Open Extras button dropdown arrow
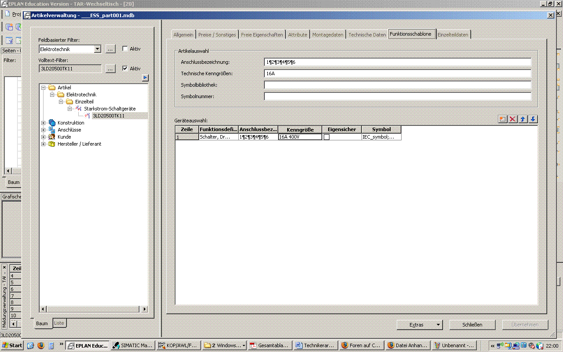 click(x=438, y=325)
